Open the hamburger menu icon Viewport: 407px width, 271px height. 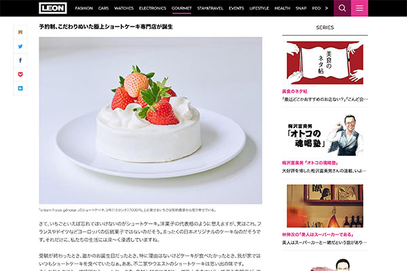point(360,8)
